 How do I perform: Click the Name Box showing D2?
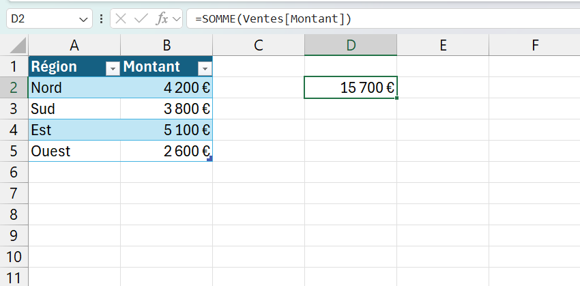click(49, 18)
